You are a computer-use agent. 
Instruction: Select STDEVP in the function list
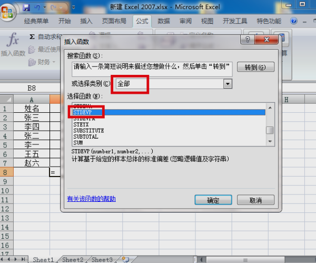coord(169,112)
